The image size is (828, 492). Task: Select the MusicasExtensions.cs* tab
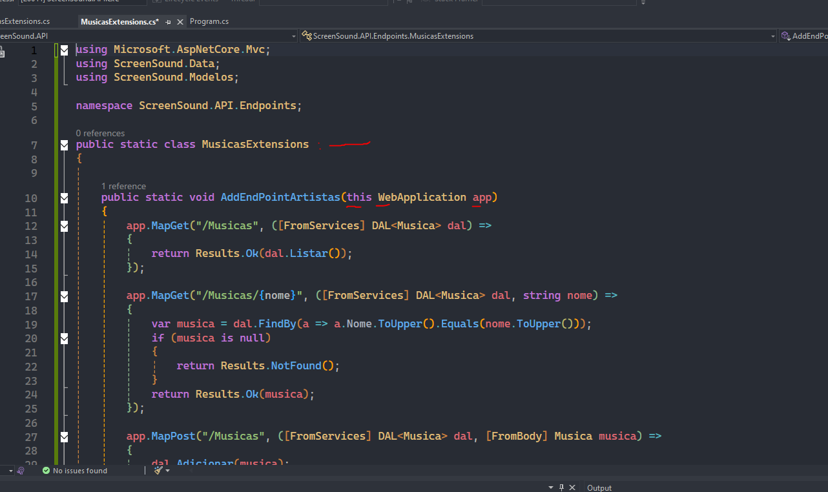click(x=119, y=21)
